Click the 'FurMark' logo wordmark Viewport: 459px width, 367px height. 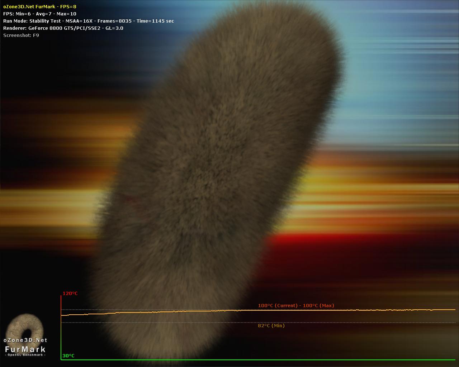25,349
